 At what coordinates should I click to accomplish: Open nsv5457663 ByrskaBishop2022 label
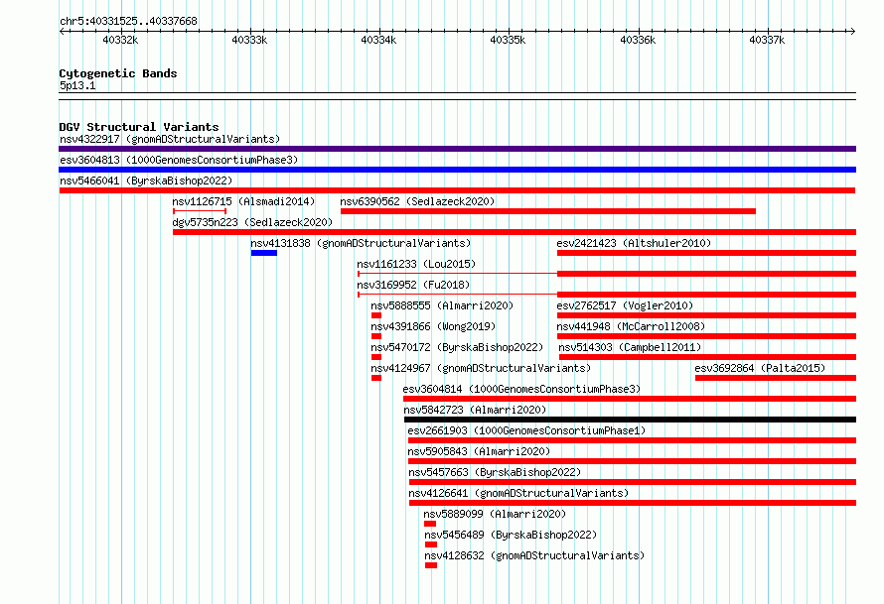pyautogui.click(x=495, y=472)
